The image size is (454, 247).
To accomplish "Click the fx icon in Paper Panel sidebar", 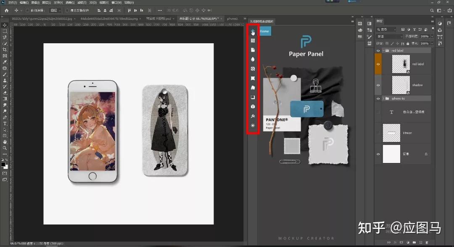I will [x=253, y=116].
